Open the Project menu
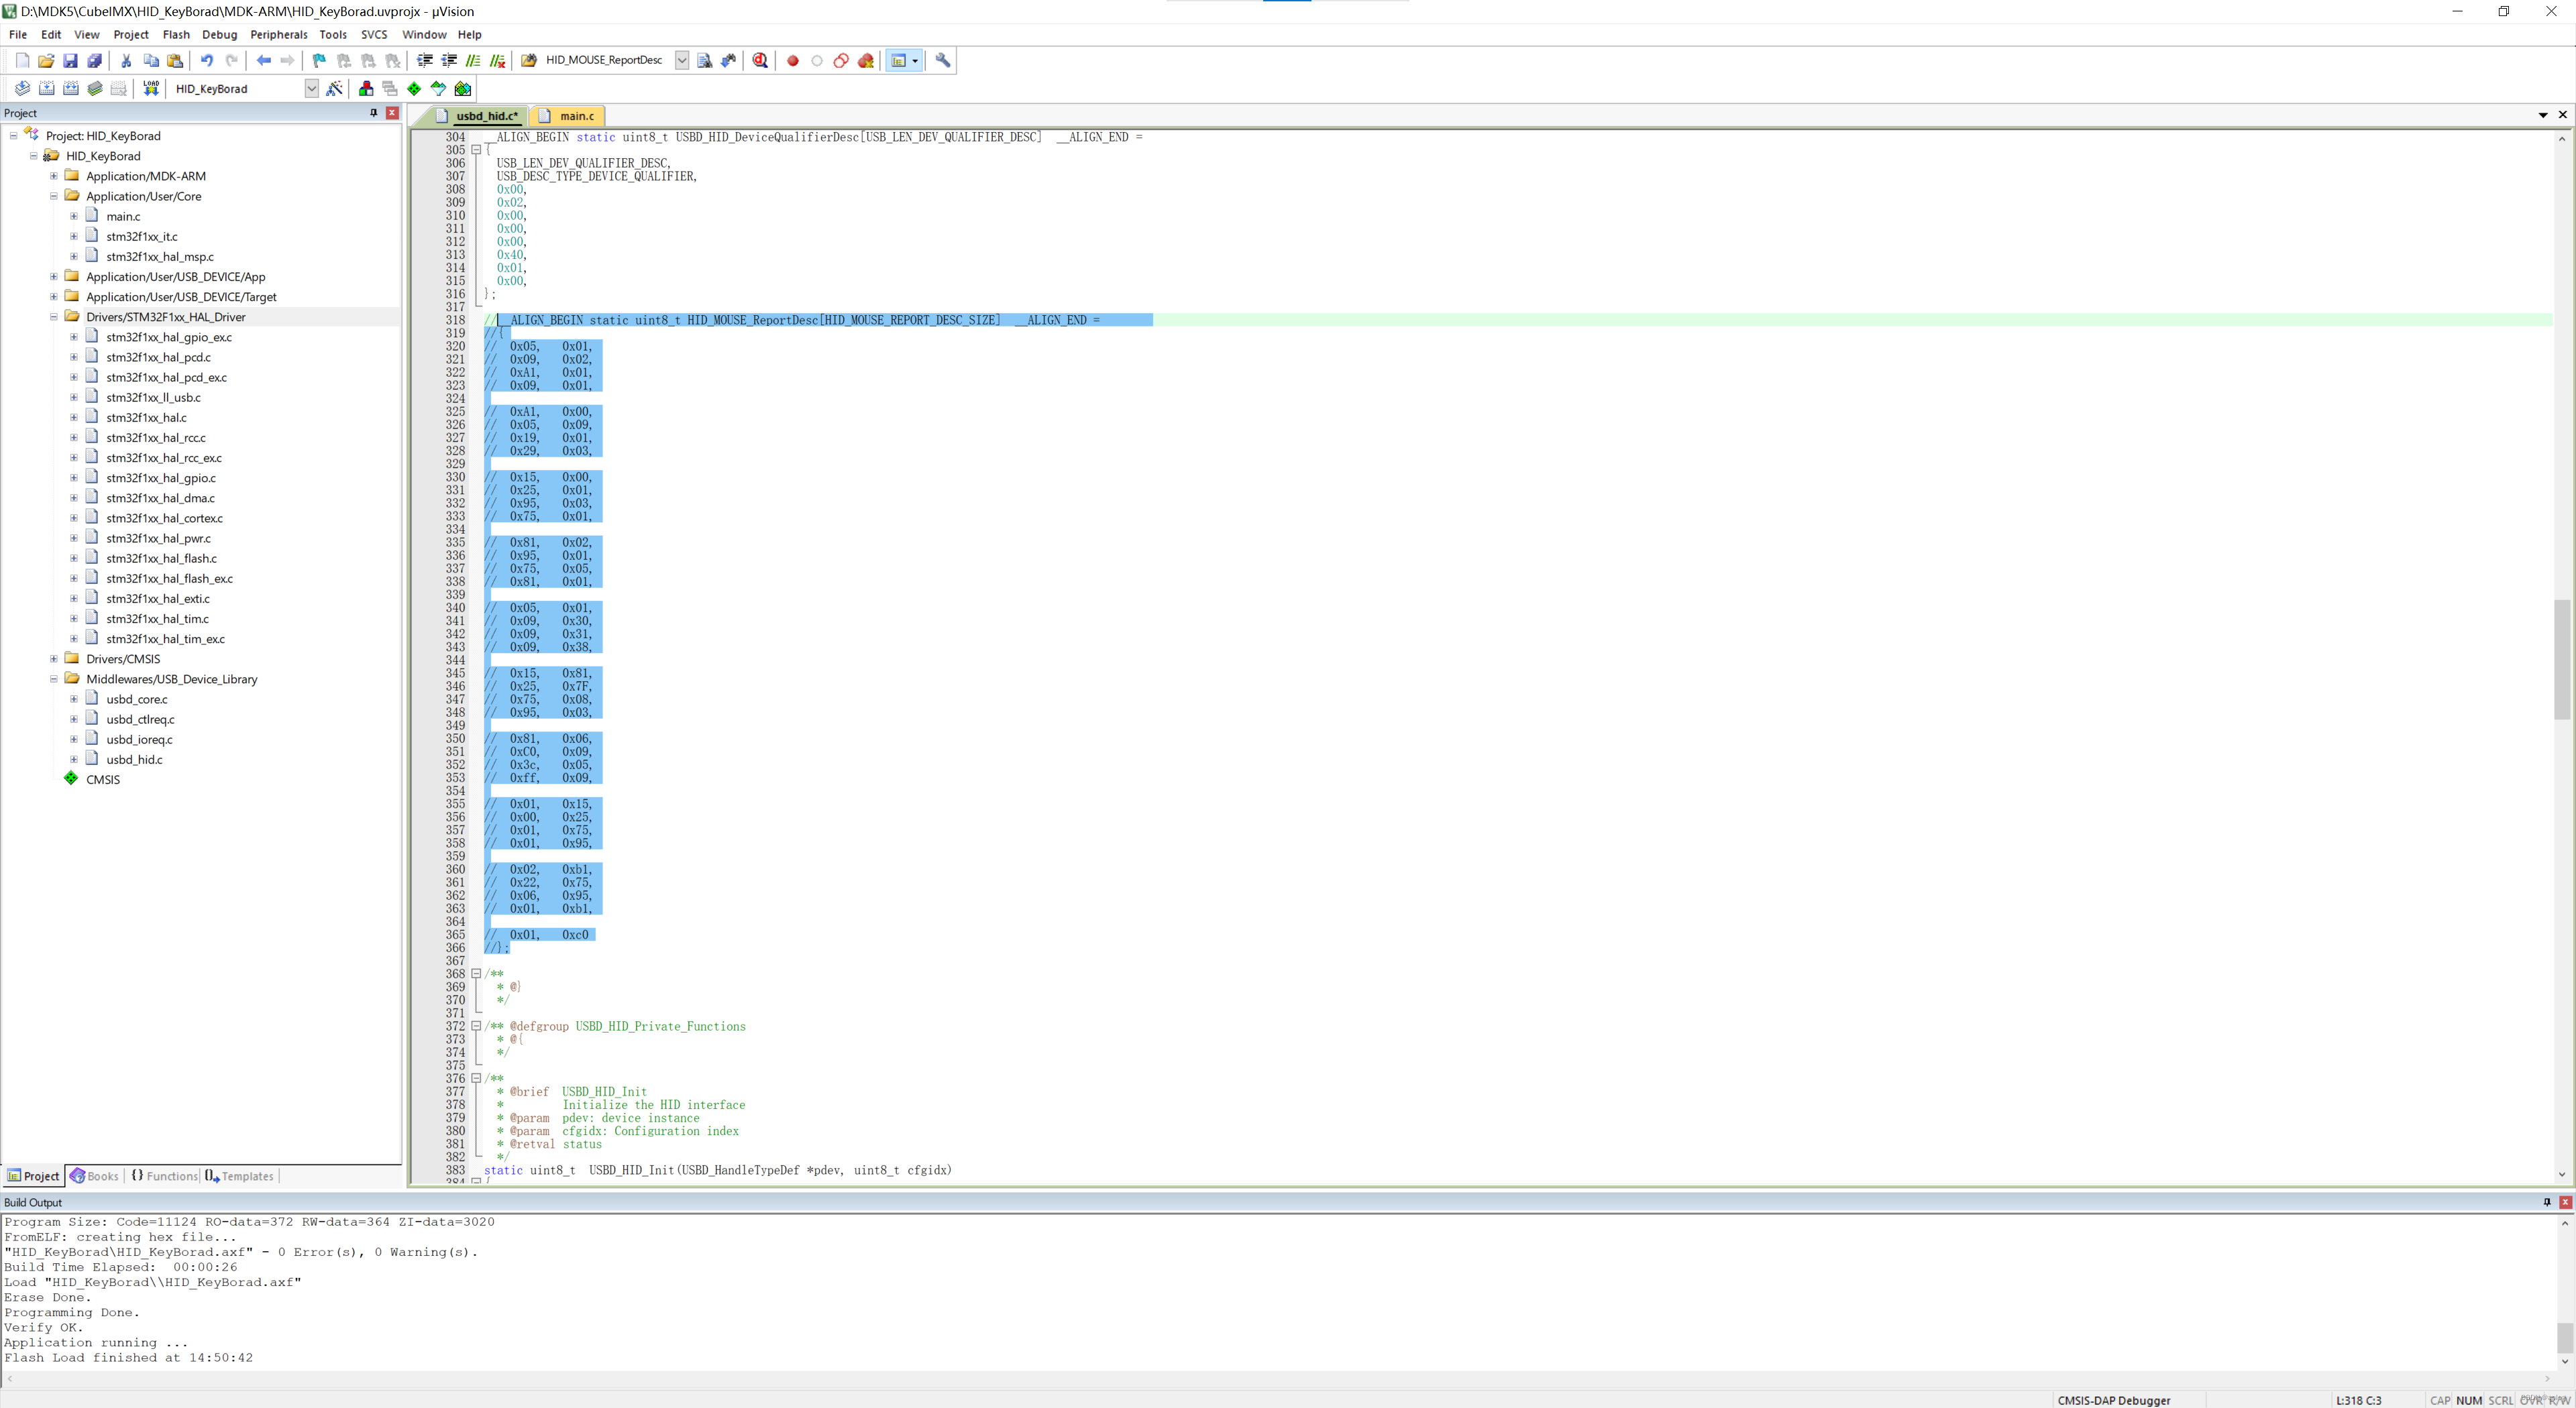 tap(131, 34)
